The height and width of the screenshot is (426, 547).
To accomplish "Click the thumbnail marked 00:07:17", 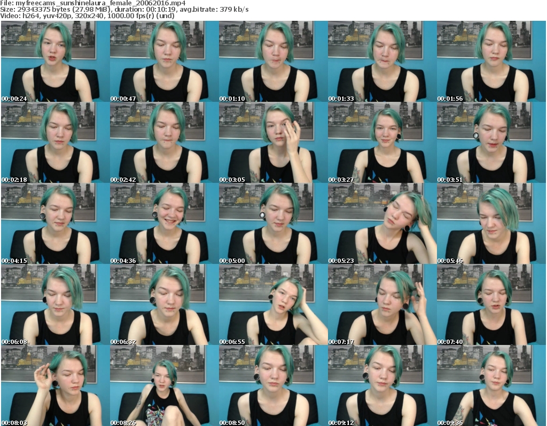I will pos(382,304).
